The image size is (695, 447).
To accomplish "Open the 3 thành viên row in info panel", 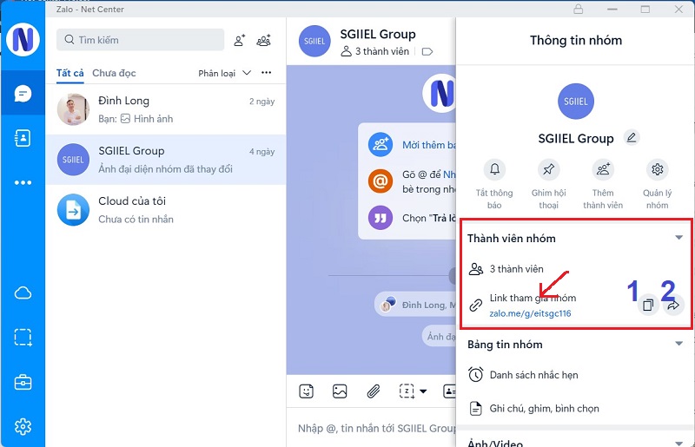I will (575, 269).
